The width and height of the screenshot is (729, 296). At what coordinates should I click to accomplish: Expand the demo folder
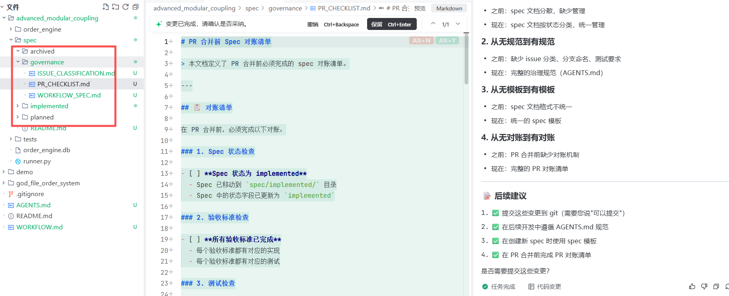tap(4, 172)
